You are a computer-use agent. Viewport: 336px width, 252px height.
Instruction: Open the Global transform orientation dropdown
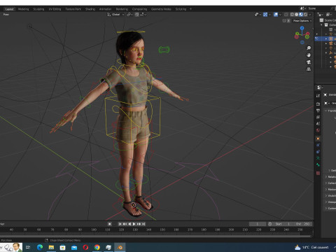[115, 15]
